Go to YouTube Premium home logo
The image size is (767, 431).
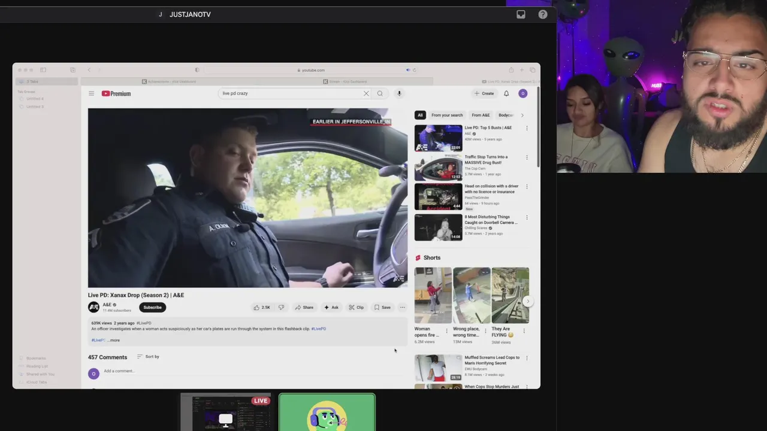(116, 93)
